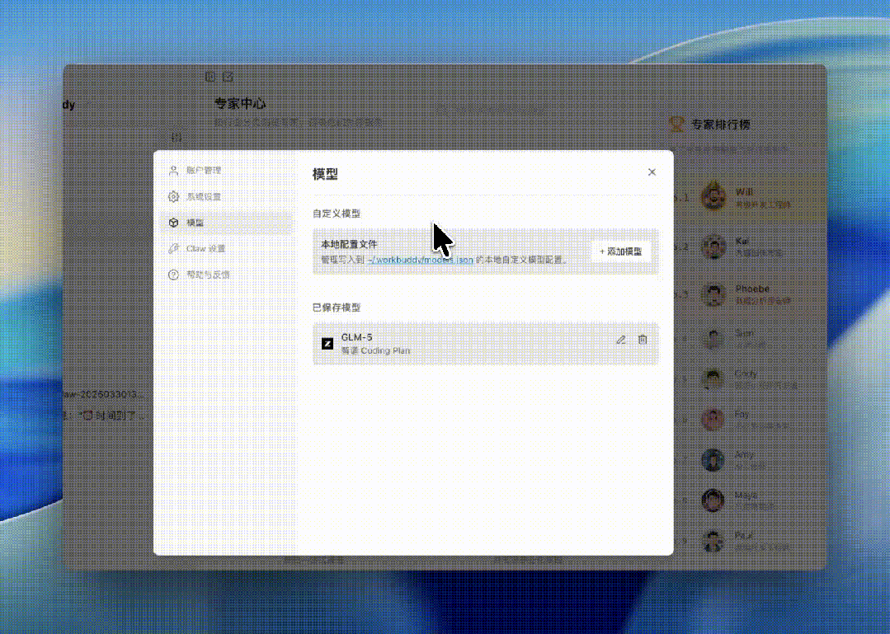Viewport: 890px width, 634px height.
Task: Click the gear icon beside 系统设置
Action: [173, 197]
